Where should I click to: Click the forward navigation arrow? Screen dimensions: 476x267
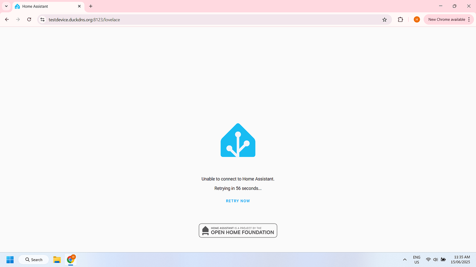tap(18, 19)
